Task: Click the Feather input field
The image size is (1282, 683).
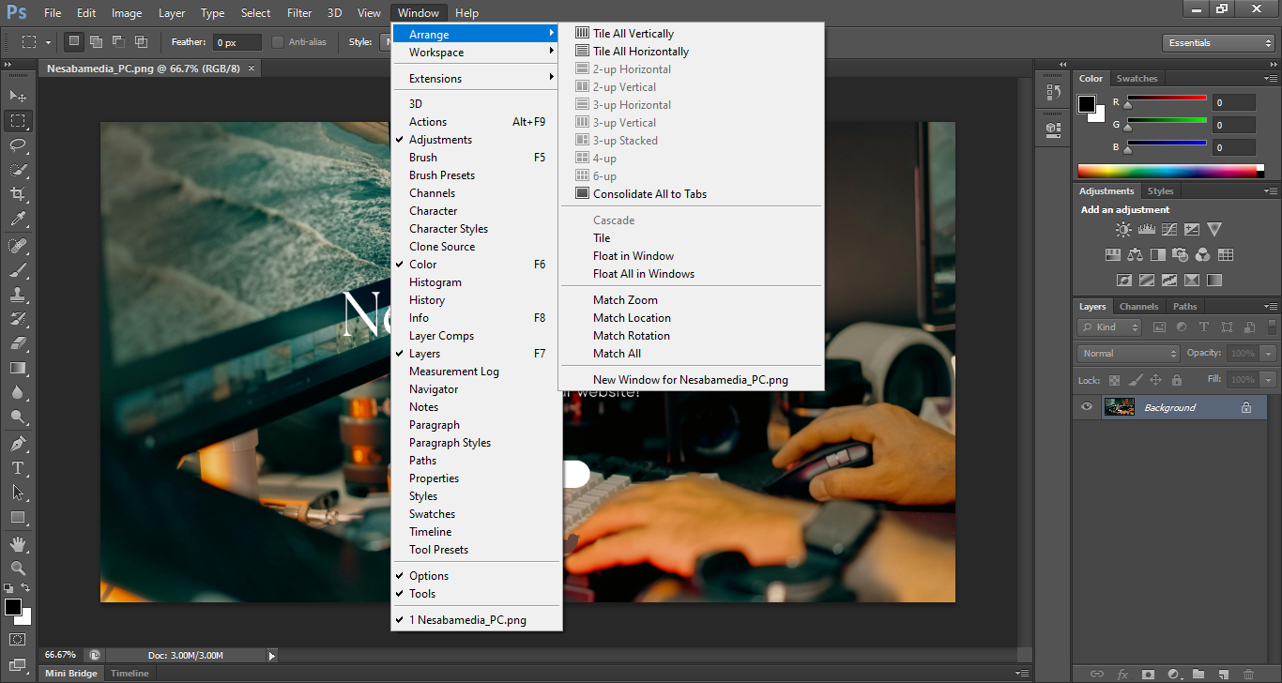Action: coord(237,42)
